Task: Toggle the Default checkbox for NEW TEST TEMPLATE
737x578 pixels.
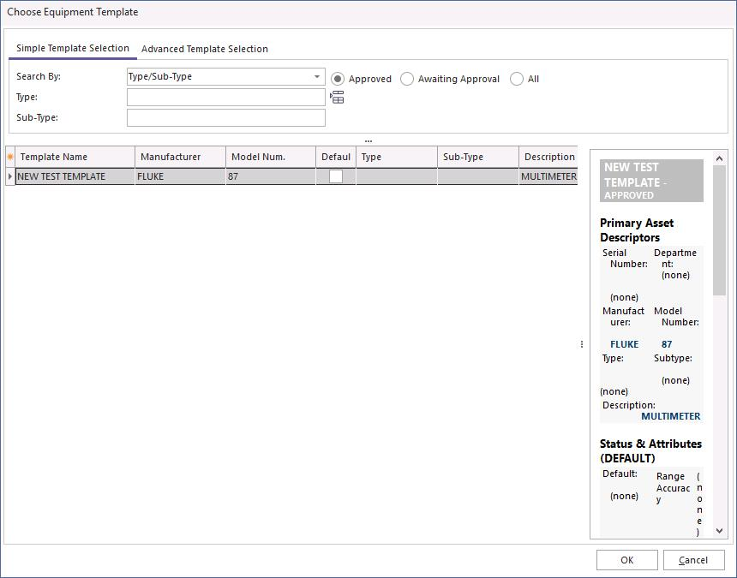Action: [336, 176]
